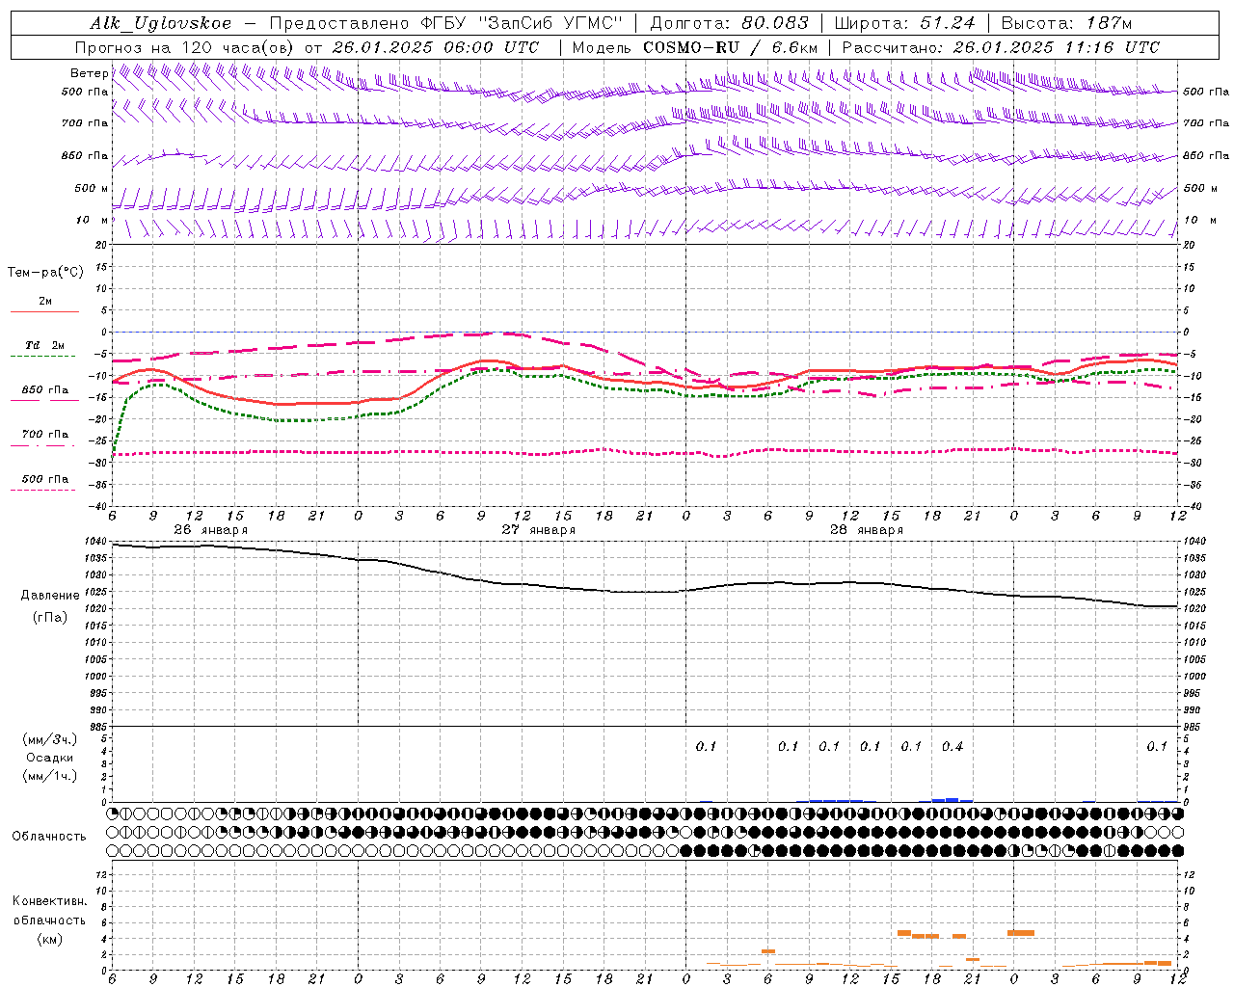Screen dimensions: 1234x987
Task: Click the 0.4 precipitation amount value
Action: [x=952, y=746]
